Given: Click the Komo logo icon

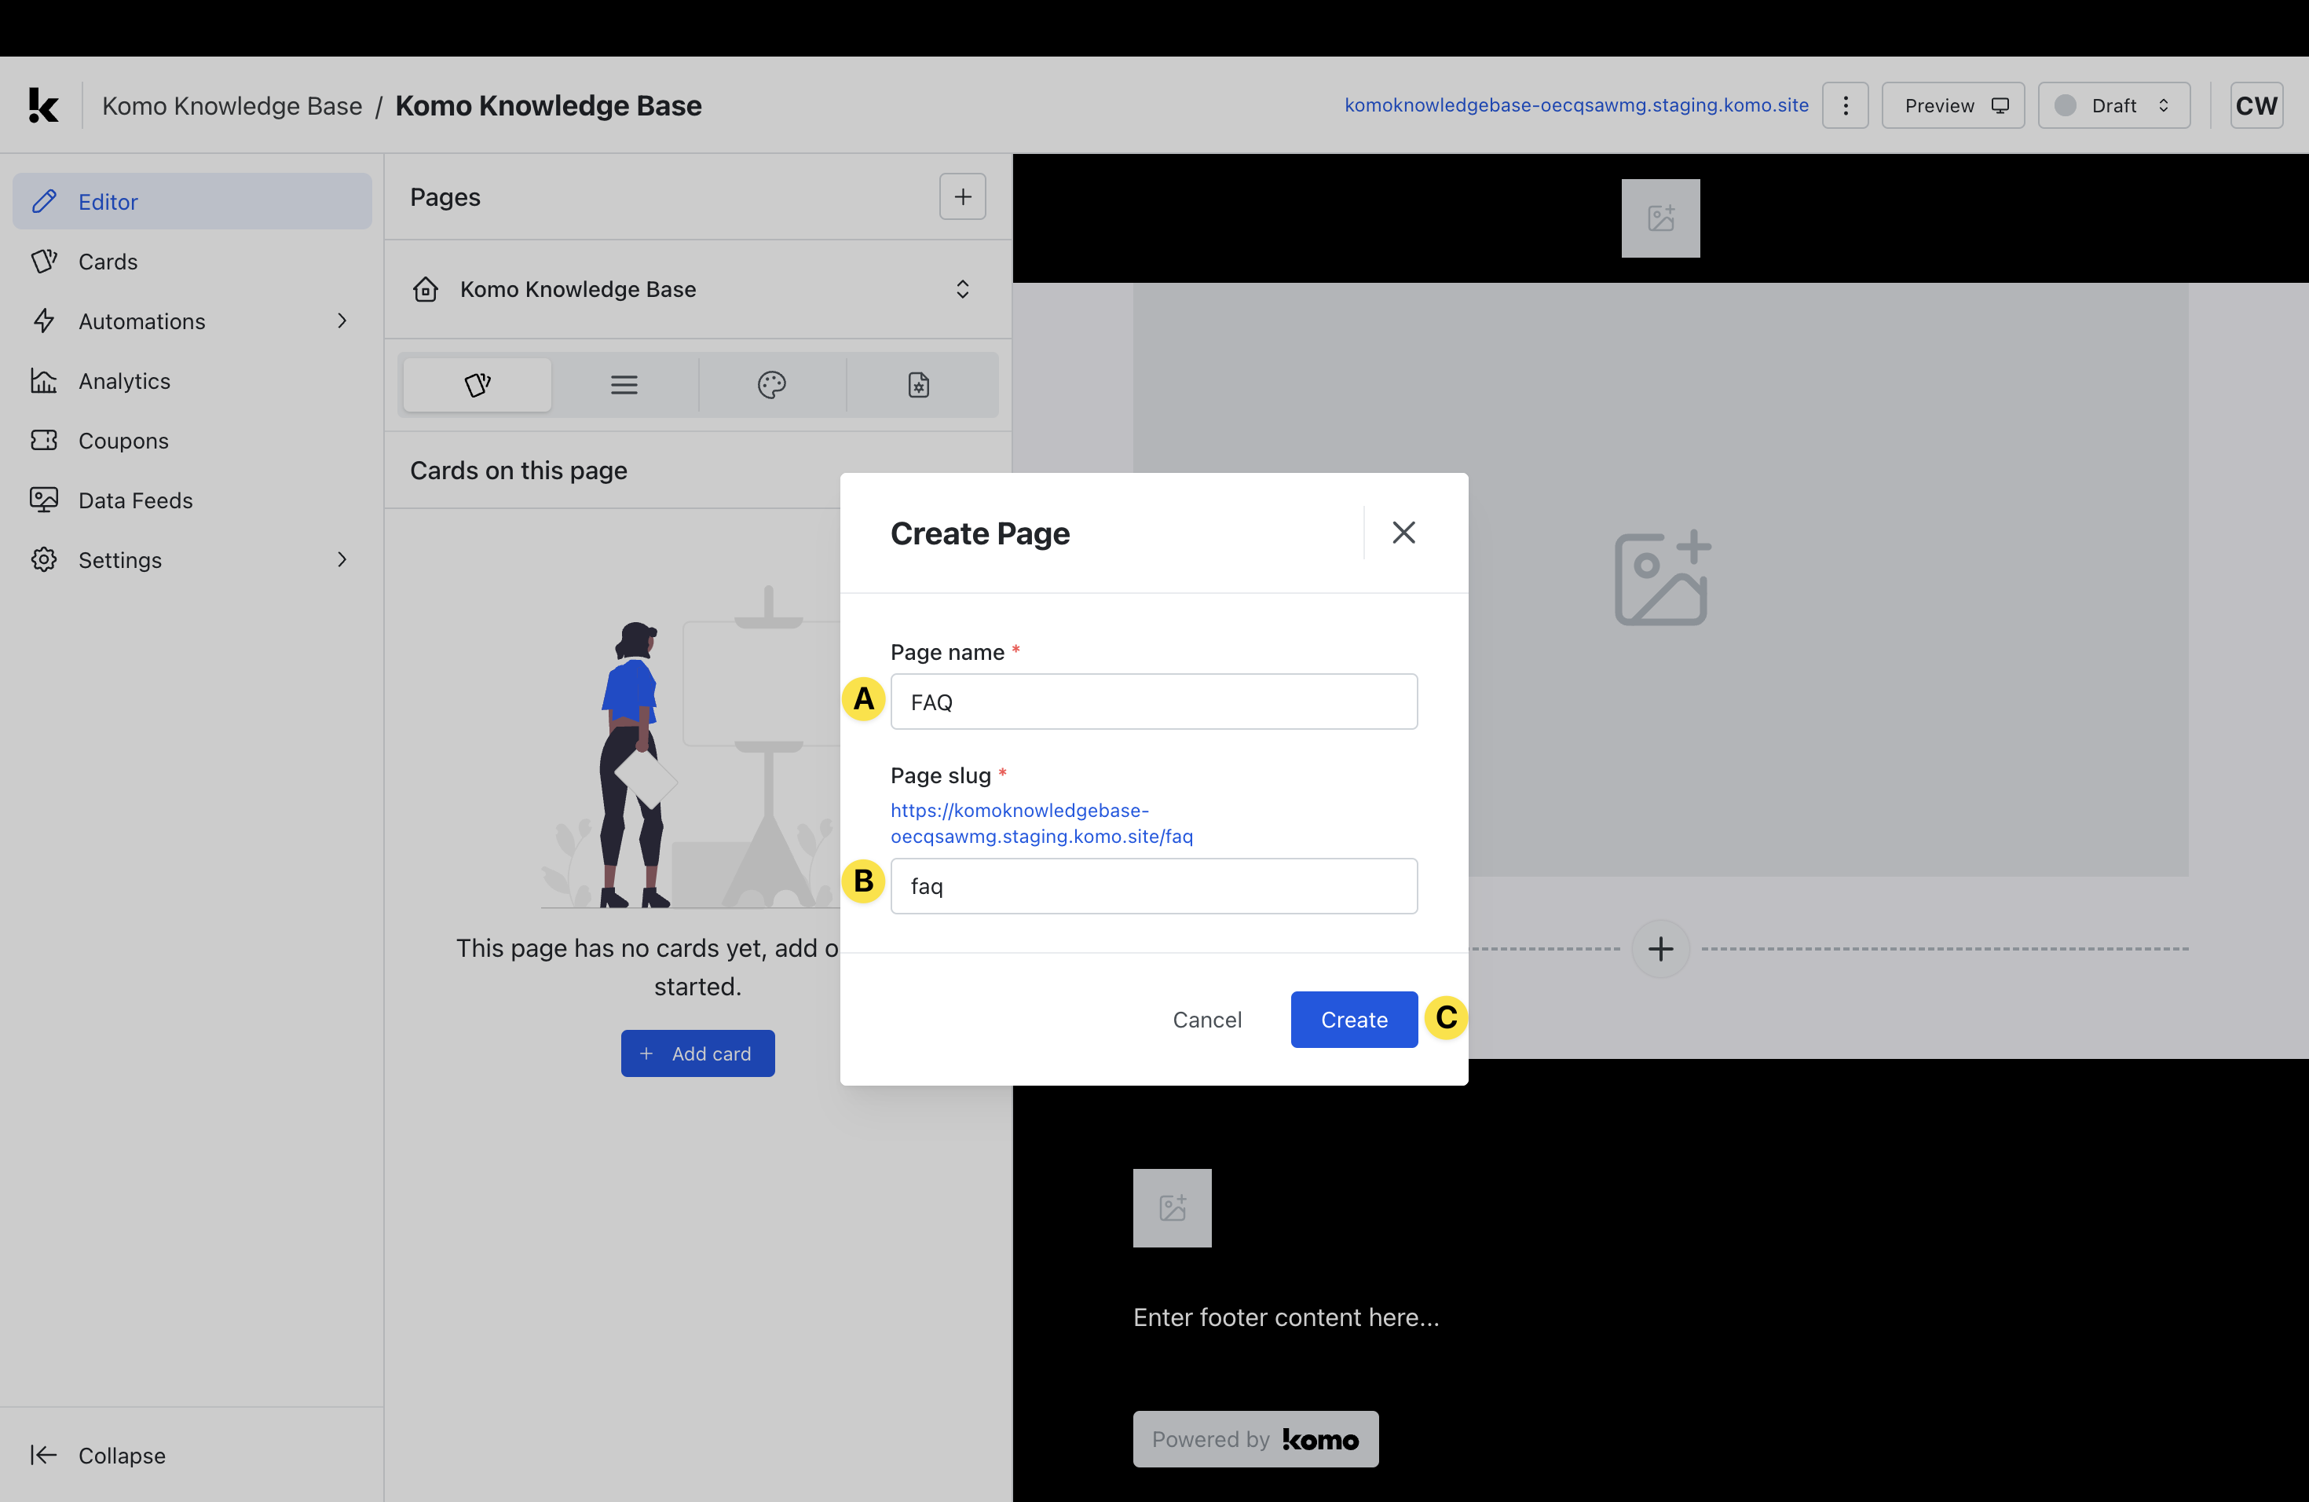Looking at the screenshot, I should coord(44,106).
